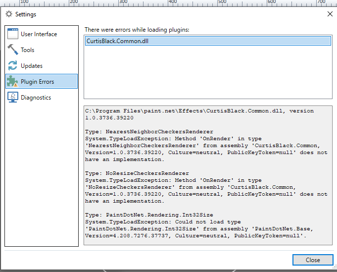The height and width of the screenshot is (272, 337).
Task: Click the Updates refresh arrows icon
Action: (13, 65)
